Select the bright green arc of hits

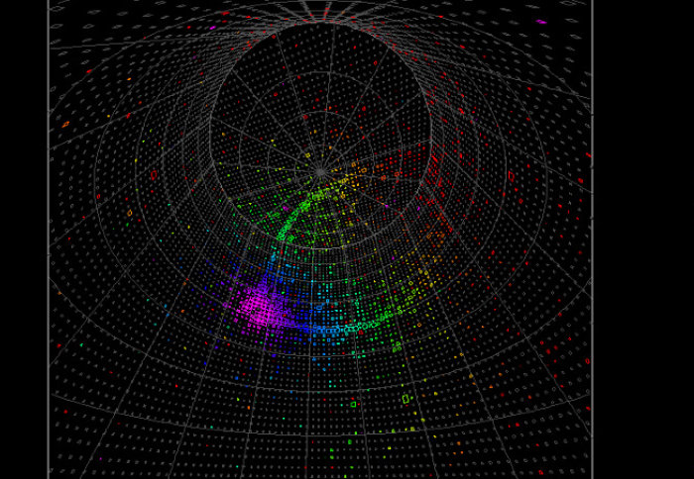point(297,216)
